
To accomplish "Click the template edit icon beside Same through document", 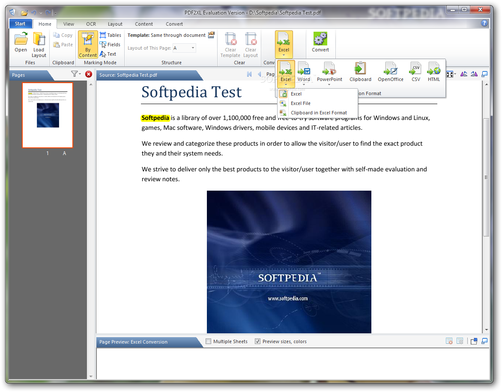I will [x=211, y=35].
